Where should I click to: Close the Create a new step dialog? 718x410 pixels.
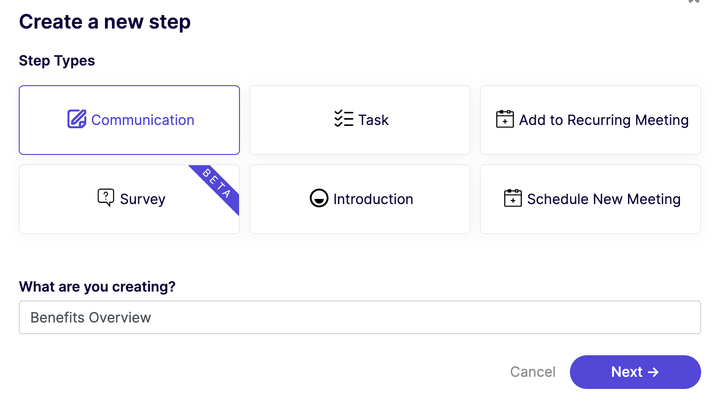[694, 1]
